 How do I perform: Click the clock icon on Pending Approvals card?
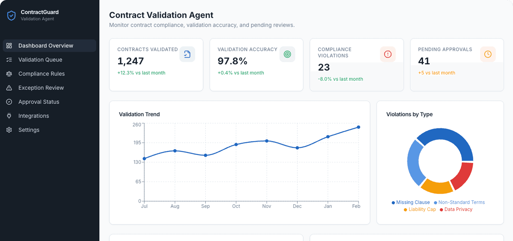(488, 54)
